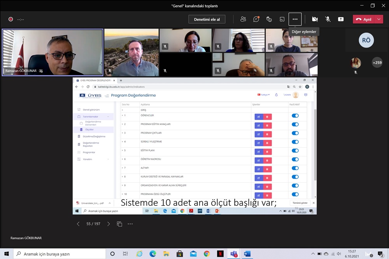Go to the next slide after 55

point(109,224)
